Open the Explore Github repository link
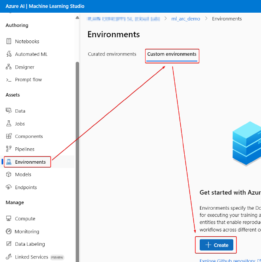Image resolution: width=261 pixels, height=262 pixels. tap(230, 260)
